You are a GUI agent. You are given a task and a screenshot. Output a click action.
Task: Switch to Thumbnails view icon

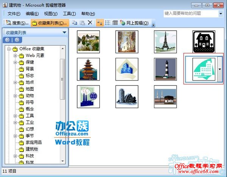tap(100, 23)
